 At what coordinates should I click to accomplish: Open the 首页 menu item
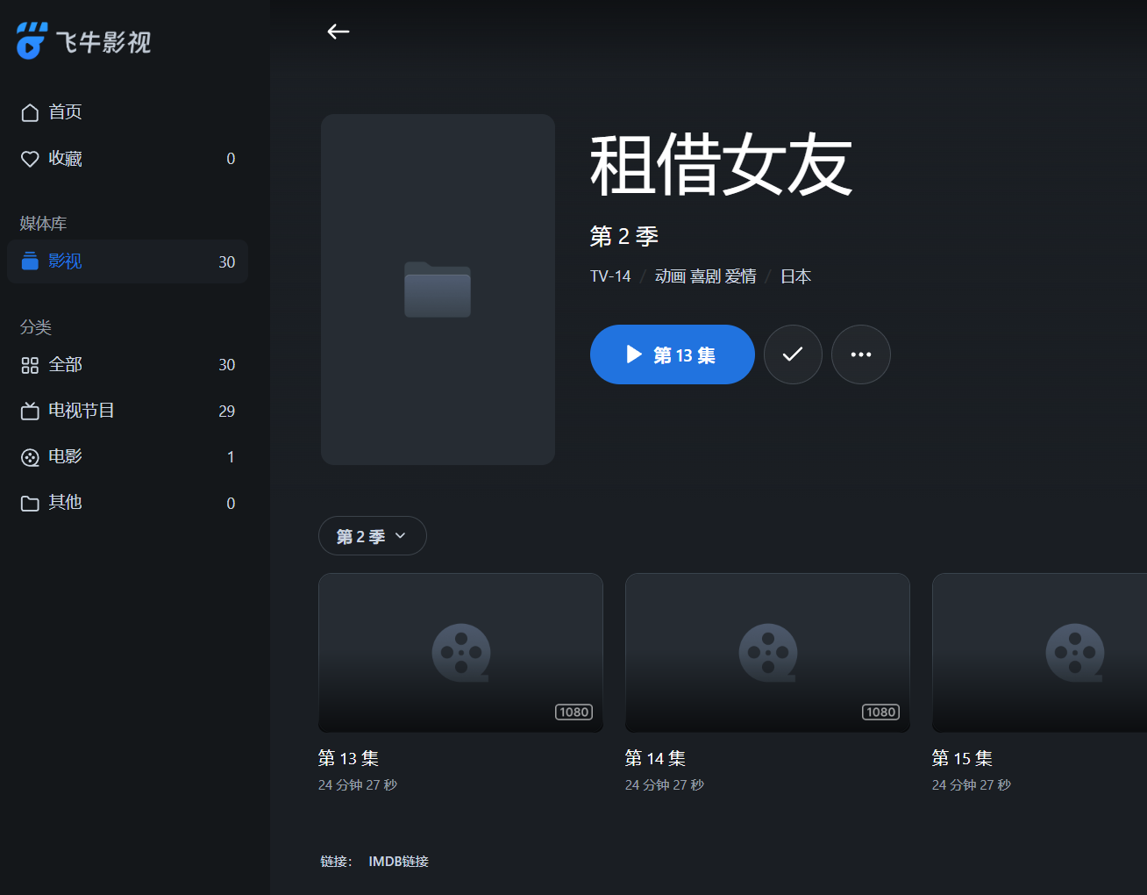coord(127,112)
